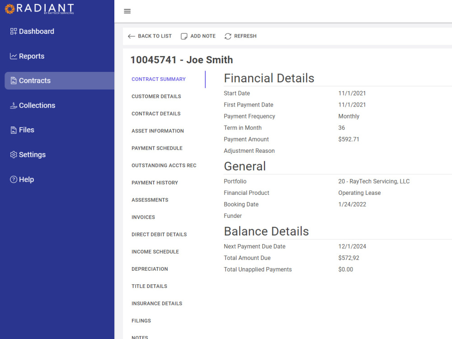Image resolution: width=452 pixels, height=339 pixels.
Task: Click the back arrow icon
Action: coord(132,36)
